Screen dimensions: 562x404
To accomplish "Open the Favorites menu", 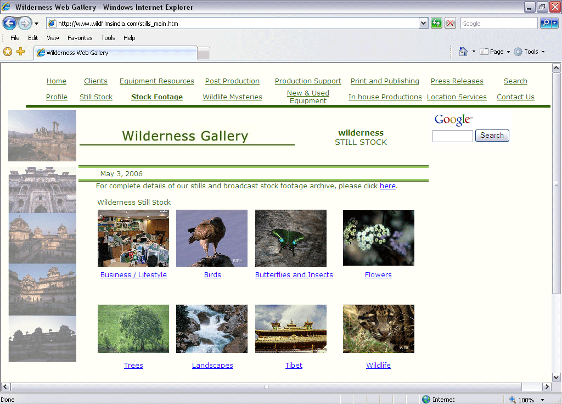I will pyautogui.click(x=80, y=38).
